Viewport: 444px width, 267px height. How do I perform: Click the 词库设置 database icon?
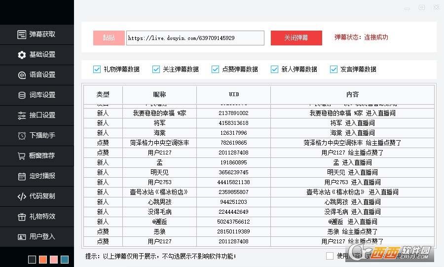tap(22, 95)
